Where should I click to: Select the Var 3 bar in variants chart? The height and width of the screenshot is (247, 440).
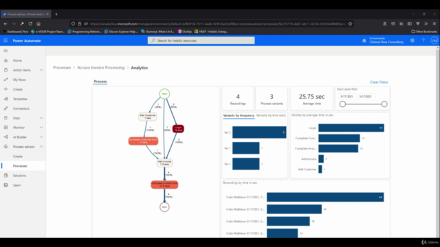(259, 132)
